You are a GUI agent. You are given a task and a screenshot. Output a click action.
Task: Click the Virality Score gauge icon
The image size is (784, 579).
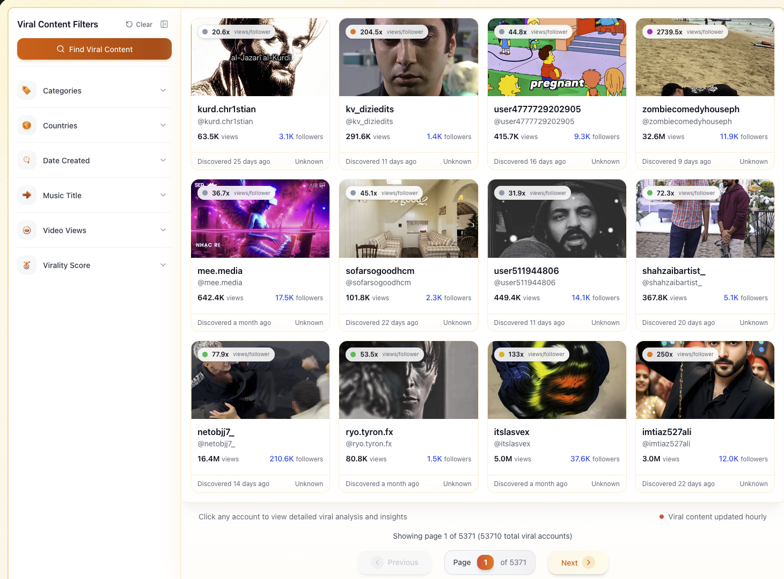coord(27,265)
